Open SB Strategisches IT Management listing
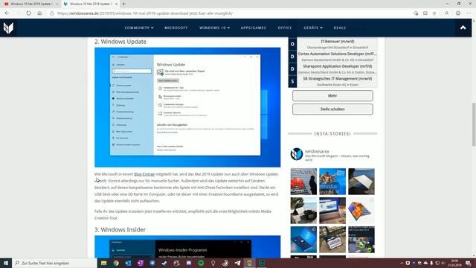 point(337,79)
